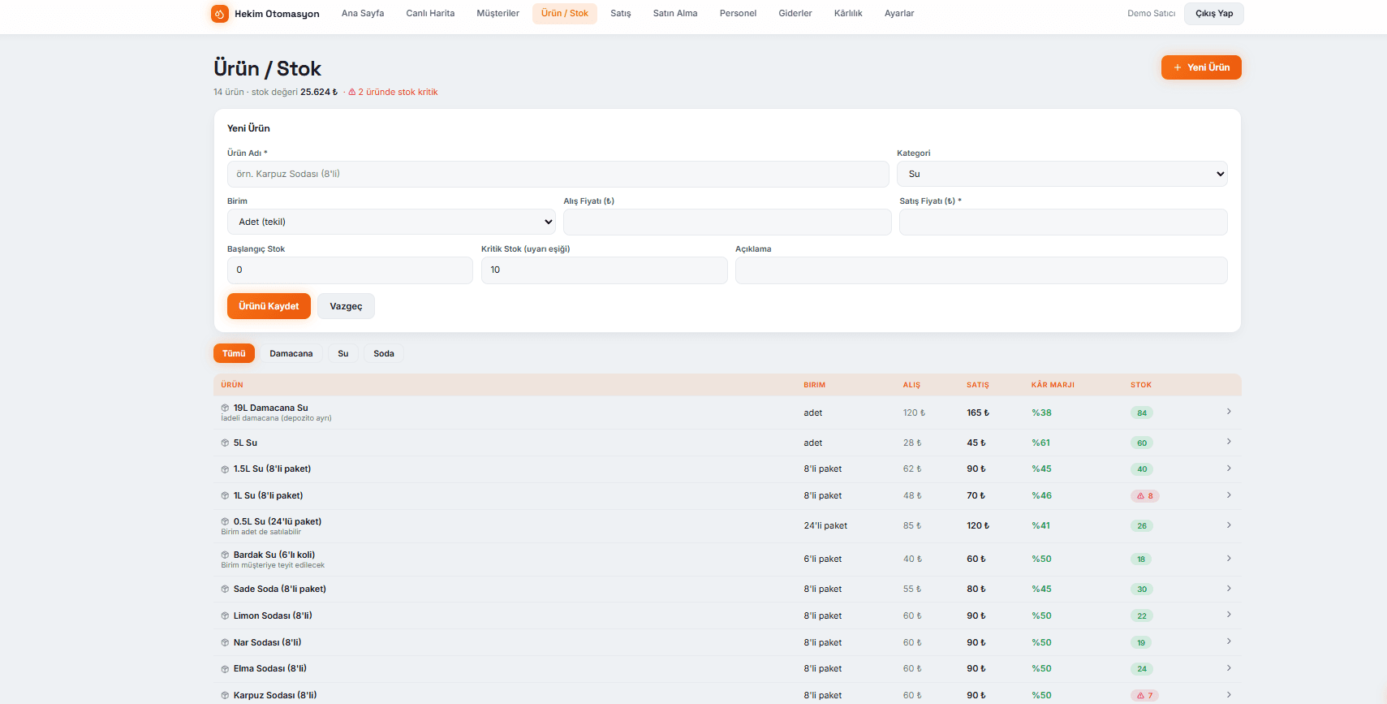1387x704 pixels.
Task: Click the Başlangıç Stok field
Action: coord(350,270)
